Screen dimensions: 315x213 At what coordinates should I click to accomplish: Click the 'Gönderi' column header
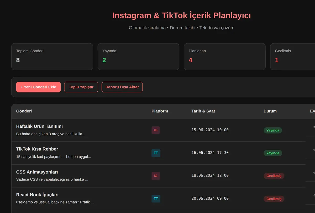click(x=24, y=111)
